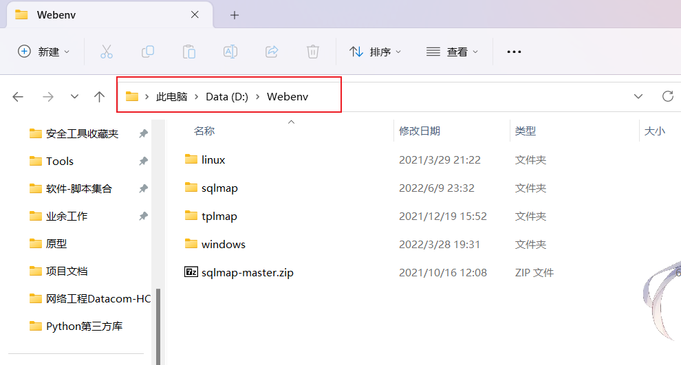681x365 pixels.
Task: Refresh the current folder view
Action: (667, 96)
